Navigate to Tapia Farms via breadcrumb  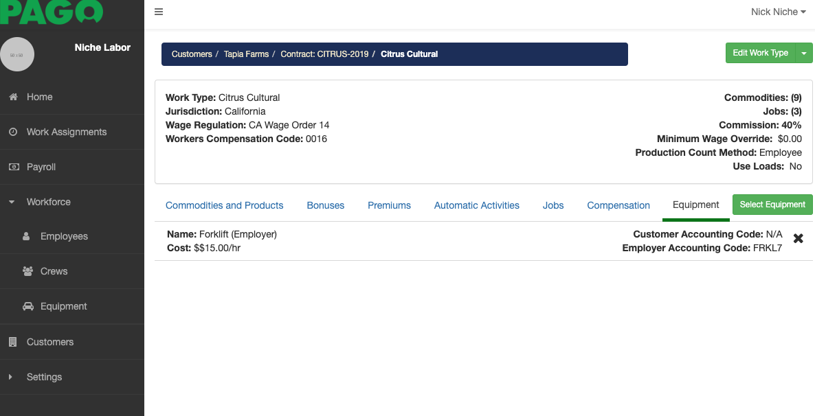tap(246, 54)
